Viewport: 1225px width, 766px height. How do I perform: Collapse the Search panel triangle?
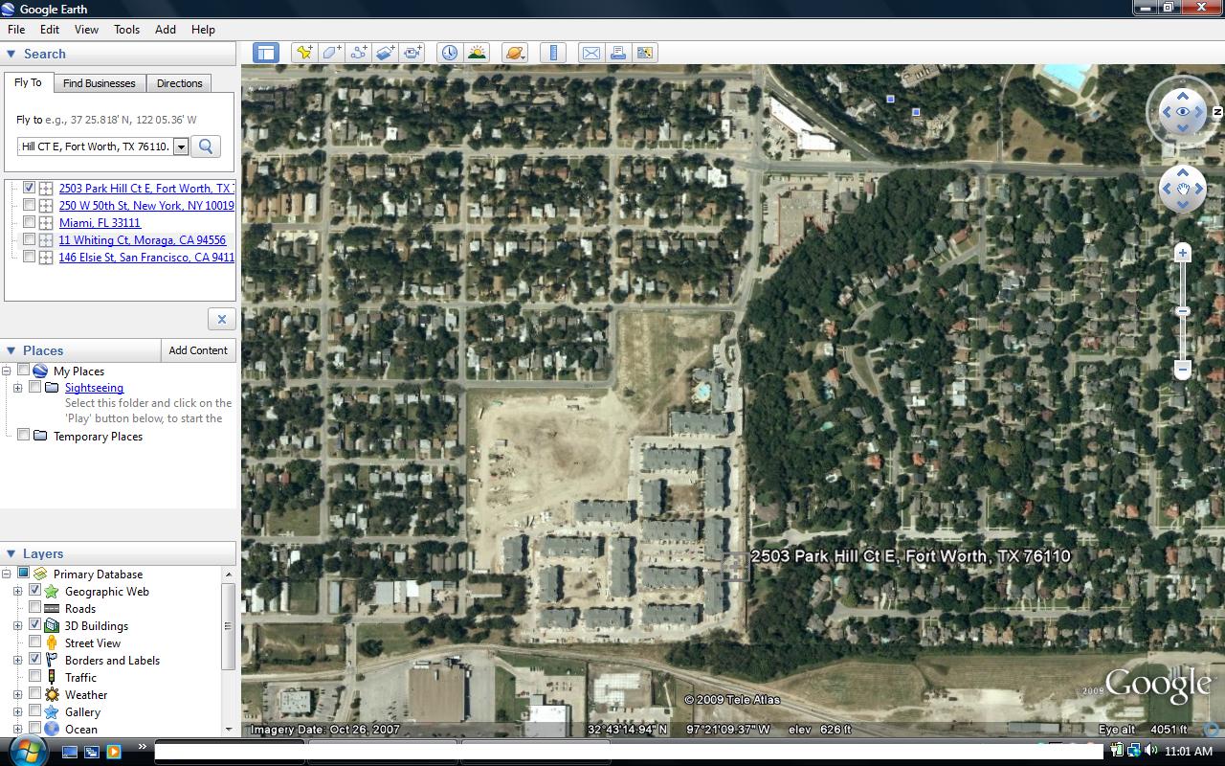pyautogui.click(x=11, y=54)
